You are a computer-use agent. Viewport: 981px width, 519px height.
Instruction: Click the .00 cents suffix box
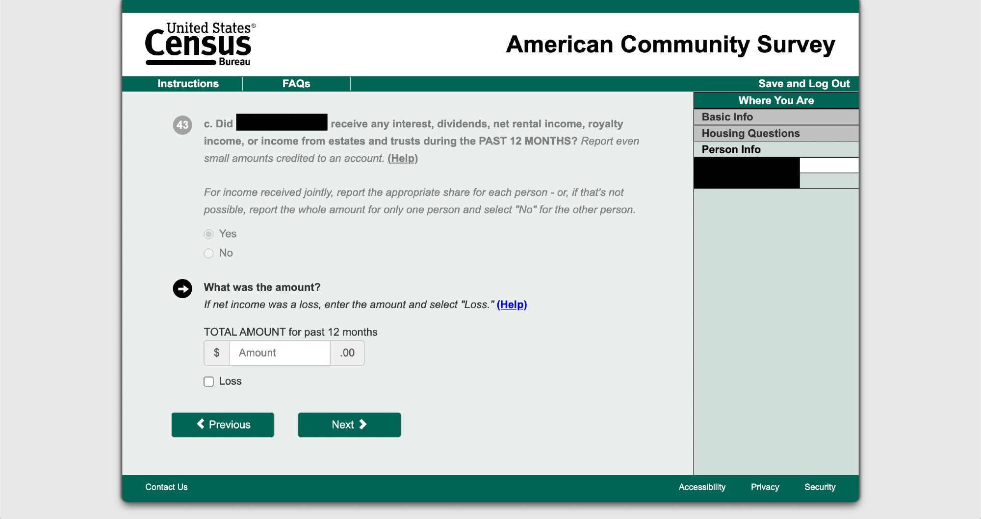347,353
